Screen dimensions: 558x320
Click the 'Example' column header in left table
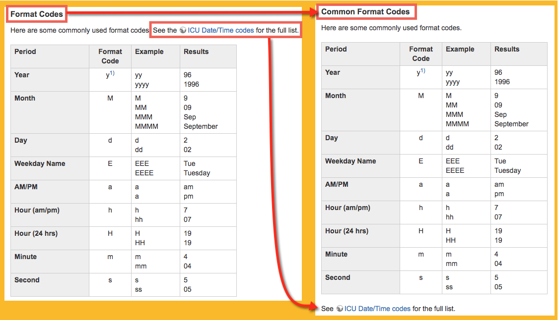click(x=149, y=52)
